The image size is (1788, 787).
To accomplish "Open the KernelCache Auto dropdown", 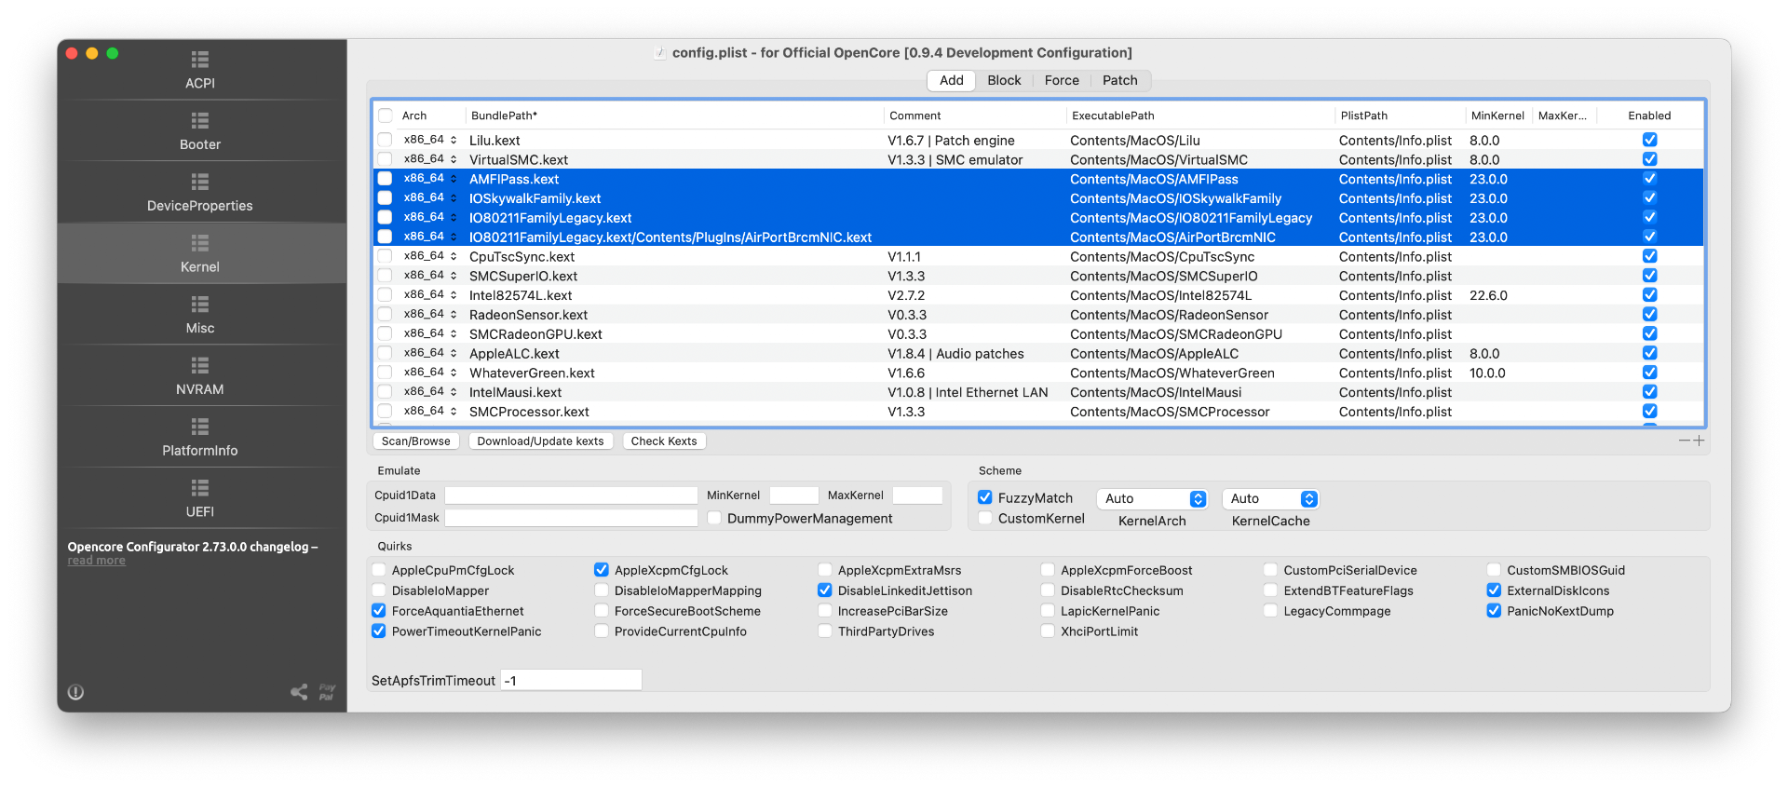I will pyautogui.click(x=1270, y=499).
